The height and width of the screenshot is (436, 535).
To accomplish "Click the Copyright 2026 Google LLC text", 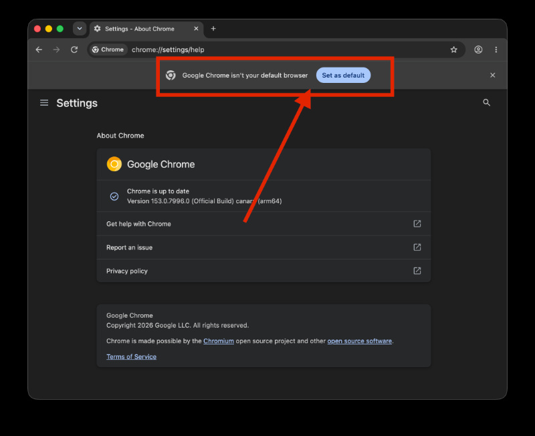I will [177, 325].
